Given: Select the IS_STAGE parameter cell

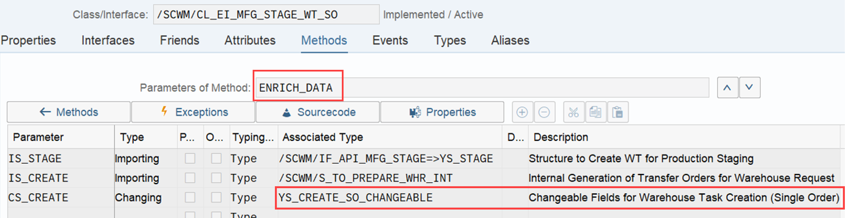Looking at the screenshot, I should point(61,158).
